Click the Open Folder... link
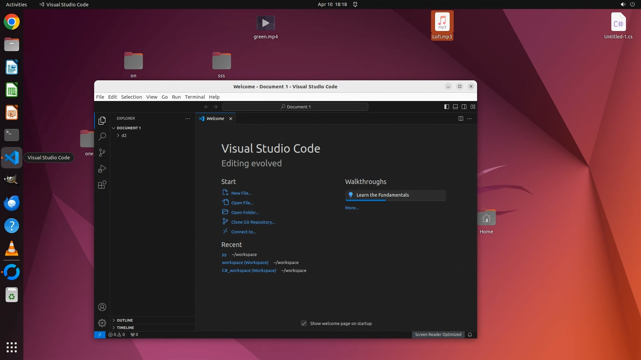The width and height of the screenshot is (641, 360). (245, 213)
